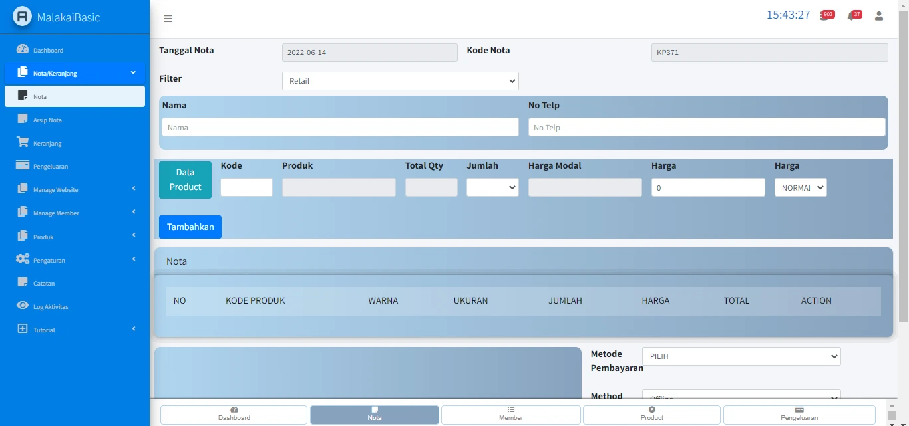Open the Filter dropdown showing Retail

(x=400, y=81)
